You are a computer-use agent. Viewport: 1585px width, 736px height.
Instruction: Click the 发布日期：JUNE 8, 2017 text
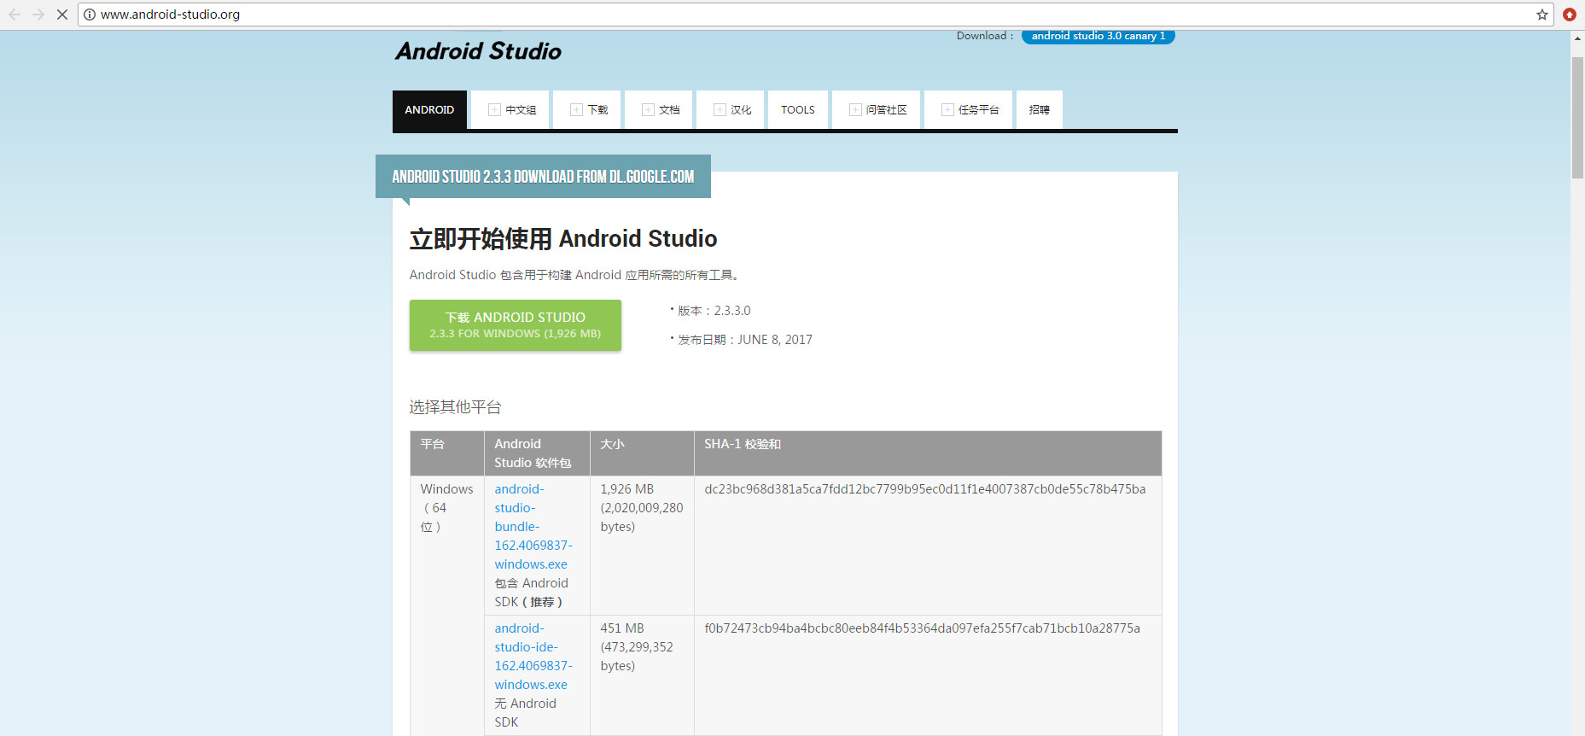(745, 340)
